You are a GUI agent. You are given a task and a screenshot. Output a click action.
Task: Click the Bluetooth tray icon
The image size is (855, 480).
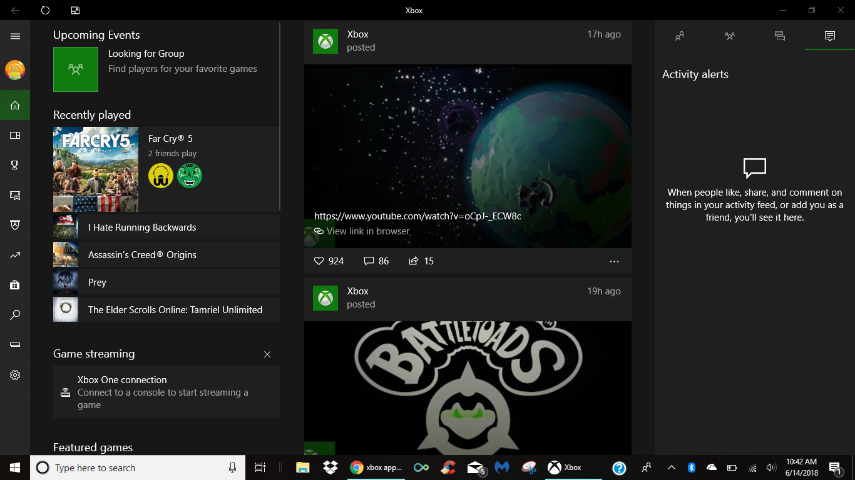tap(692, 467)
